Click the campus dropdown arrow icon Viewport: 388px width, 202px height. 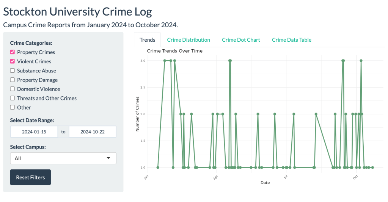108,158
